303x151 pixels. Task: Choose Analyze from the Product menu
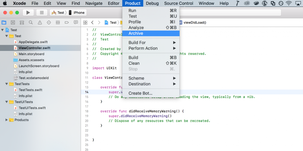(151, 28)
